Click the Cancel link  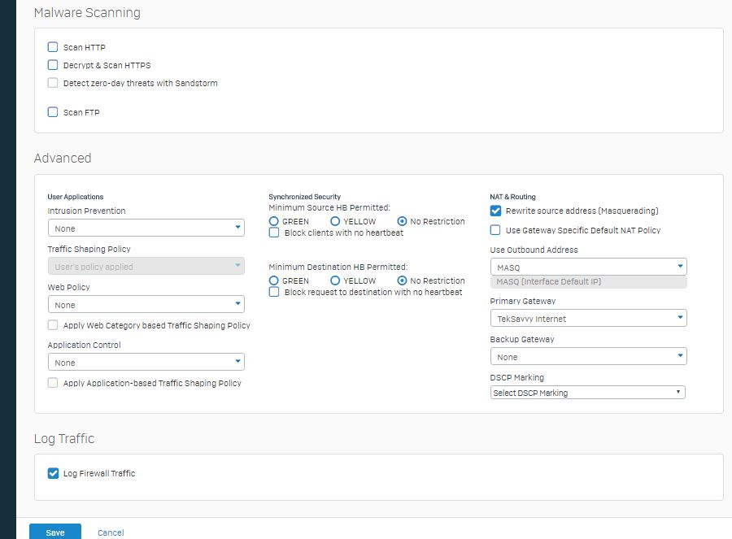coord(111,532)
